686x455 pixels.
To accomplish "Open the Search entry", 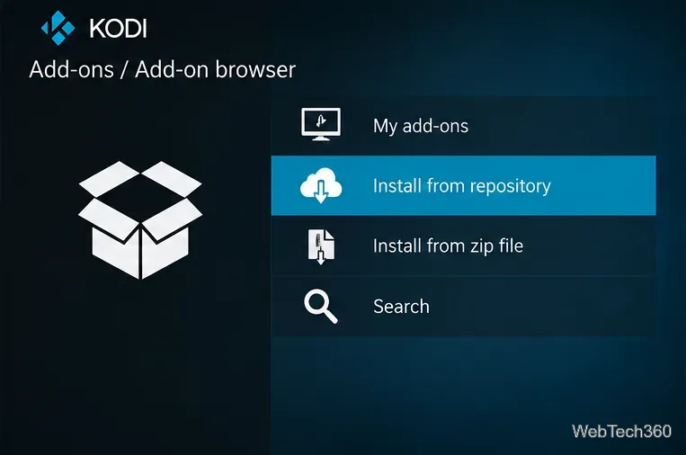I will pos(463,307).
